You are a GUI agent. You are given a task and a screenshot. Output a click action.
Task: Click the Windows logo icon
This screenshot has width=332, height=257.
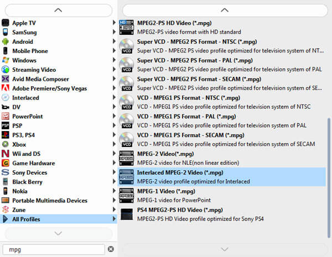pyautogui.click(x=6, y=60)
